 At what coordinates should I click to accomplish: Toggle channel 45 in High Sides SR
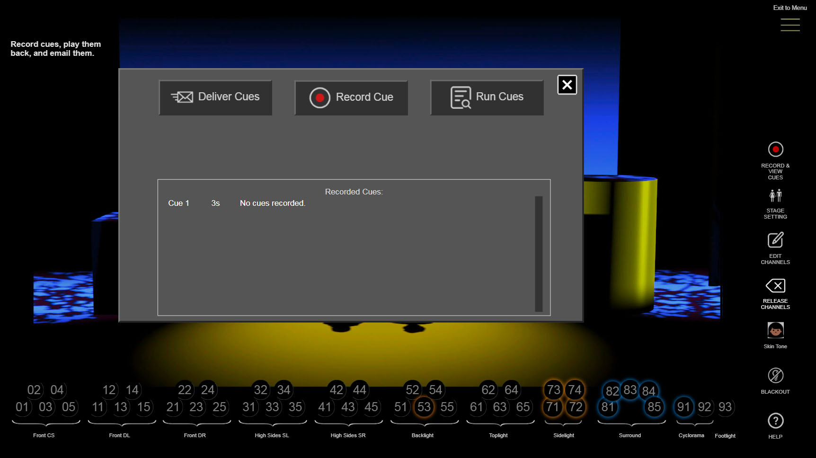pos(372,407)
